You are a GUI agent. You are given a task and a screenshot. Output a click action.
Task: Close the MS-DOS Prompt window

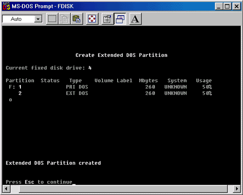(x=236, y=6)
